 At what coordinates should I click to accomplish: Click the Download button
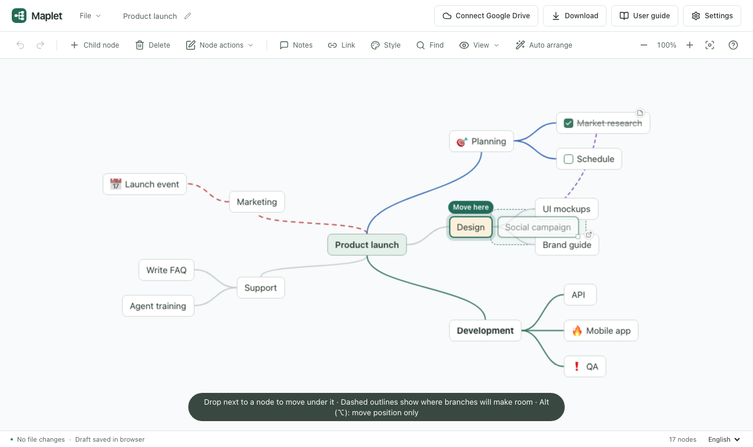[575, 16]
